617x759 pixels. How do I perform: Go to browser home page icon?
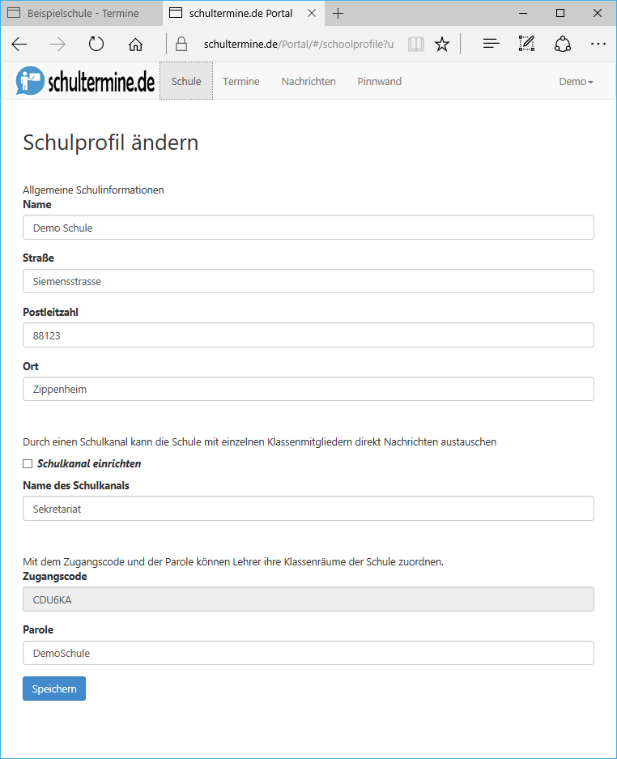[135, 45]
